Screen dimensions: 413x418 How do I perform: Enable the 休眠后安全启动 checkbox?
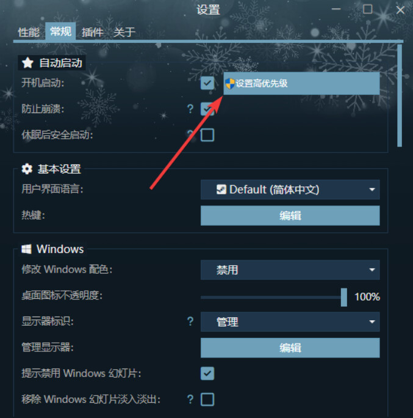(x=207, y=135)
